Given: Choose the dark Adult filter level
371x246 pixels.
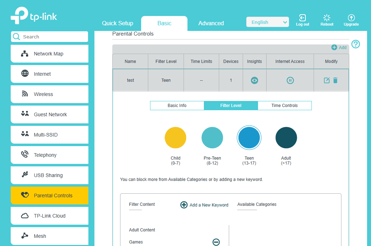Looking at the screenshot, I should [286, 138].
